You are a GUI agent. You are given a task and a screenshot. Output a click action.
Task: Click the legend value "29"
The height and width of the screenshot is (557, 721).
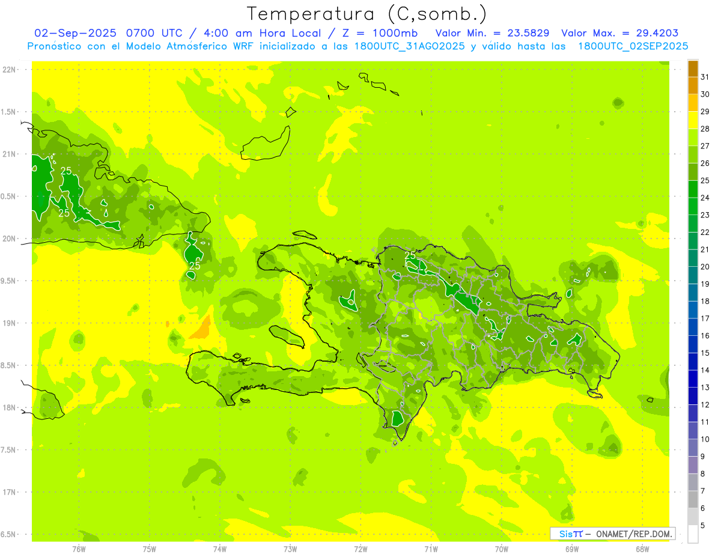tap(705, 112)
